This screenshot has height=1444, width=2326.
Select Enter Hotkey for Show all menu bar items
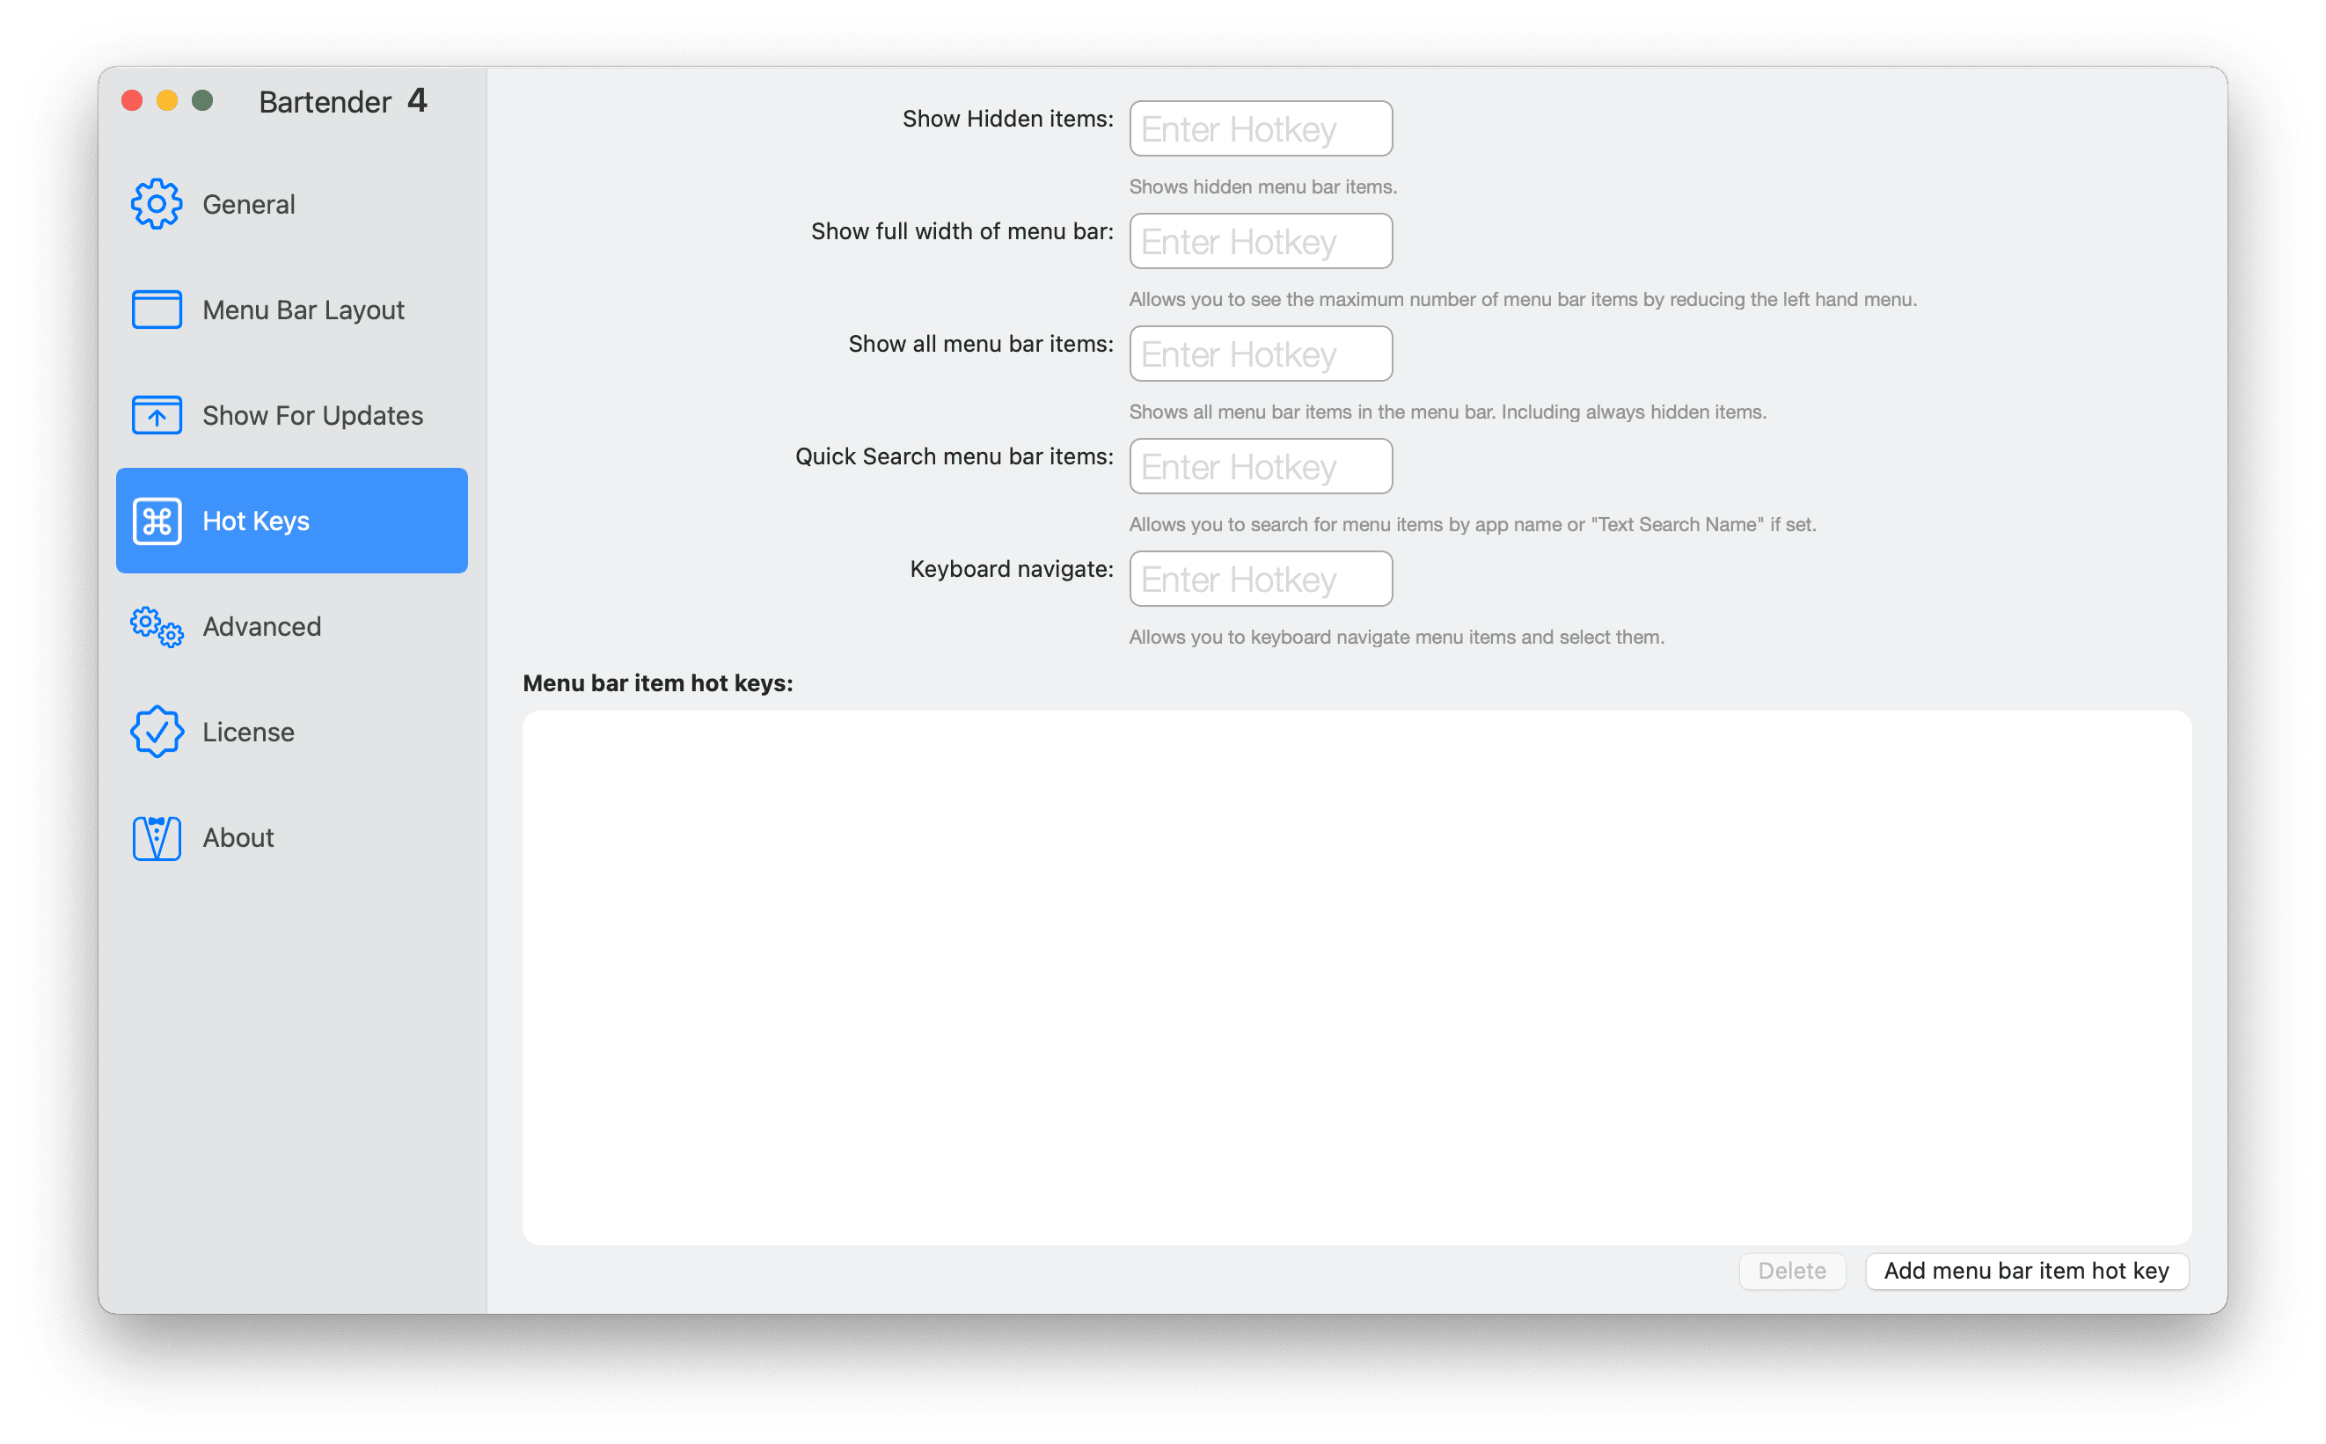tap(1260, 353)
